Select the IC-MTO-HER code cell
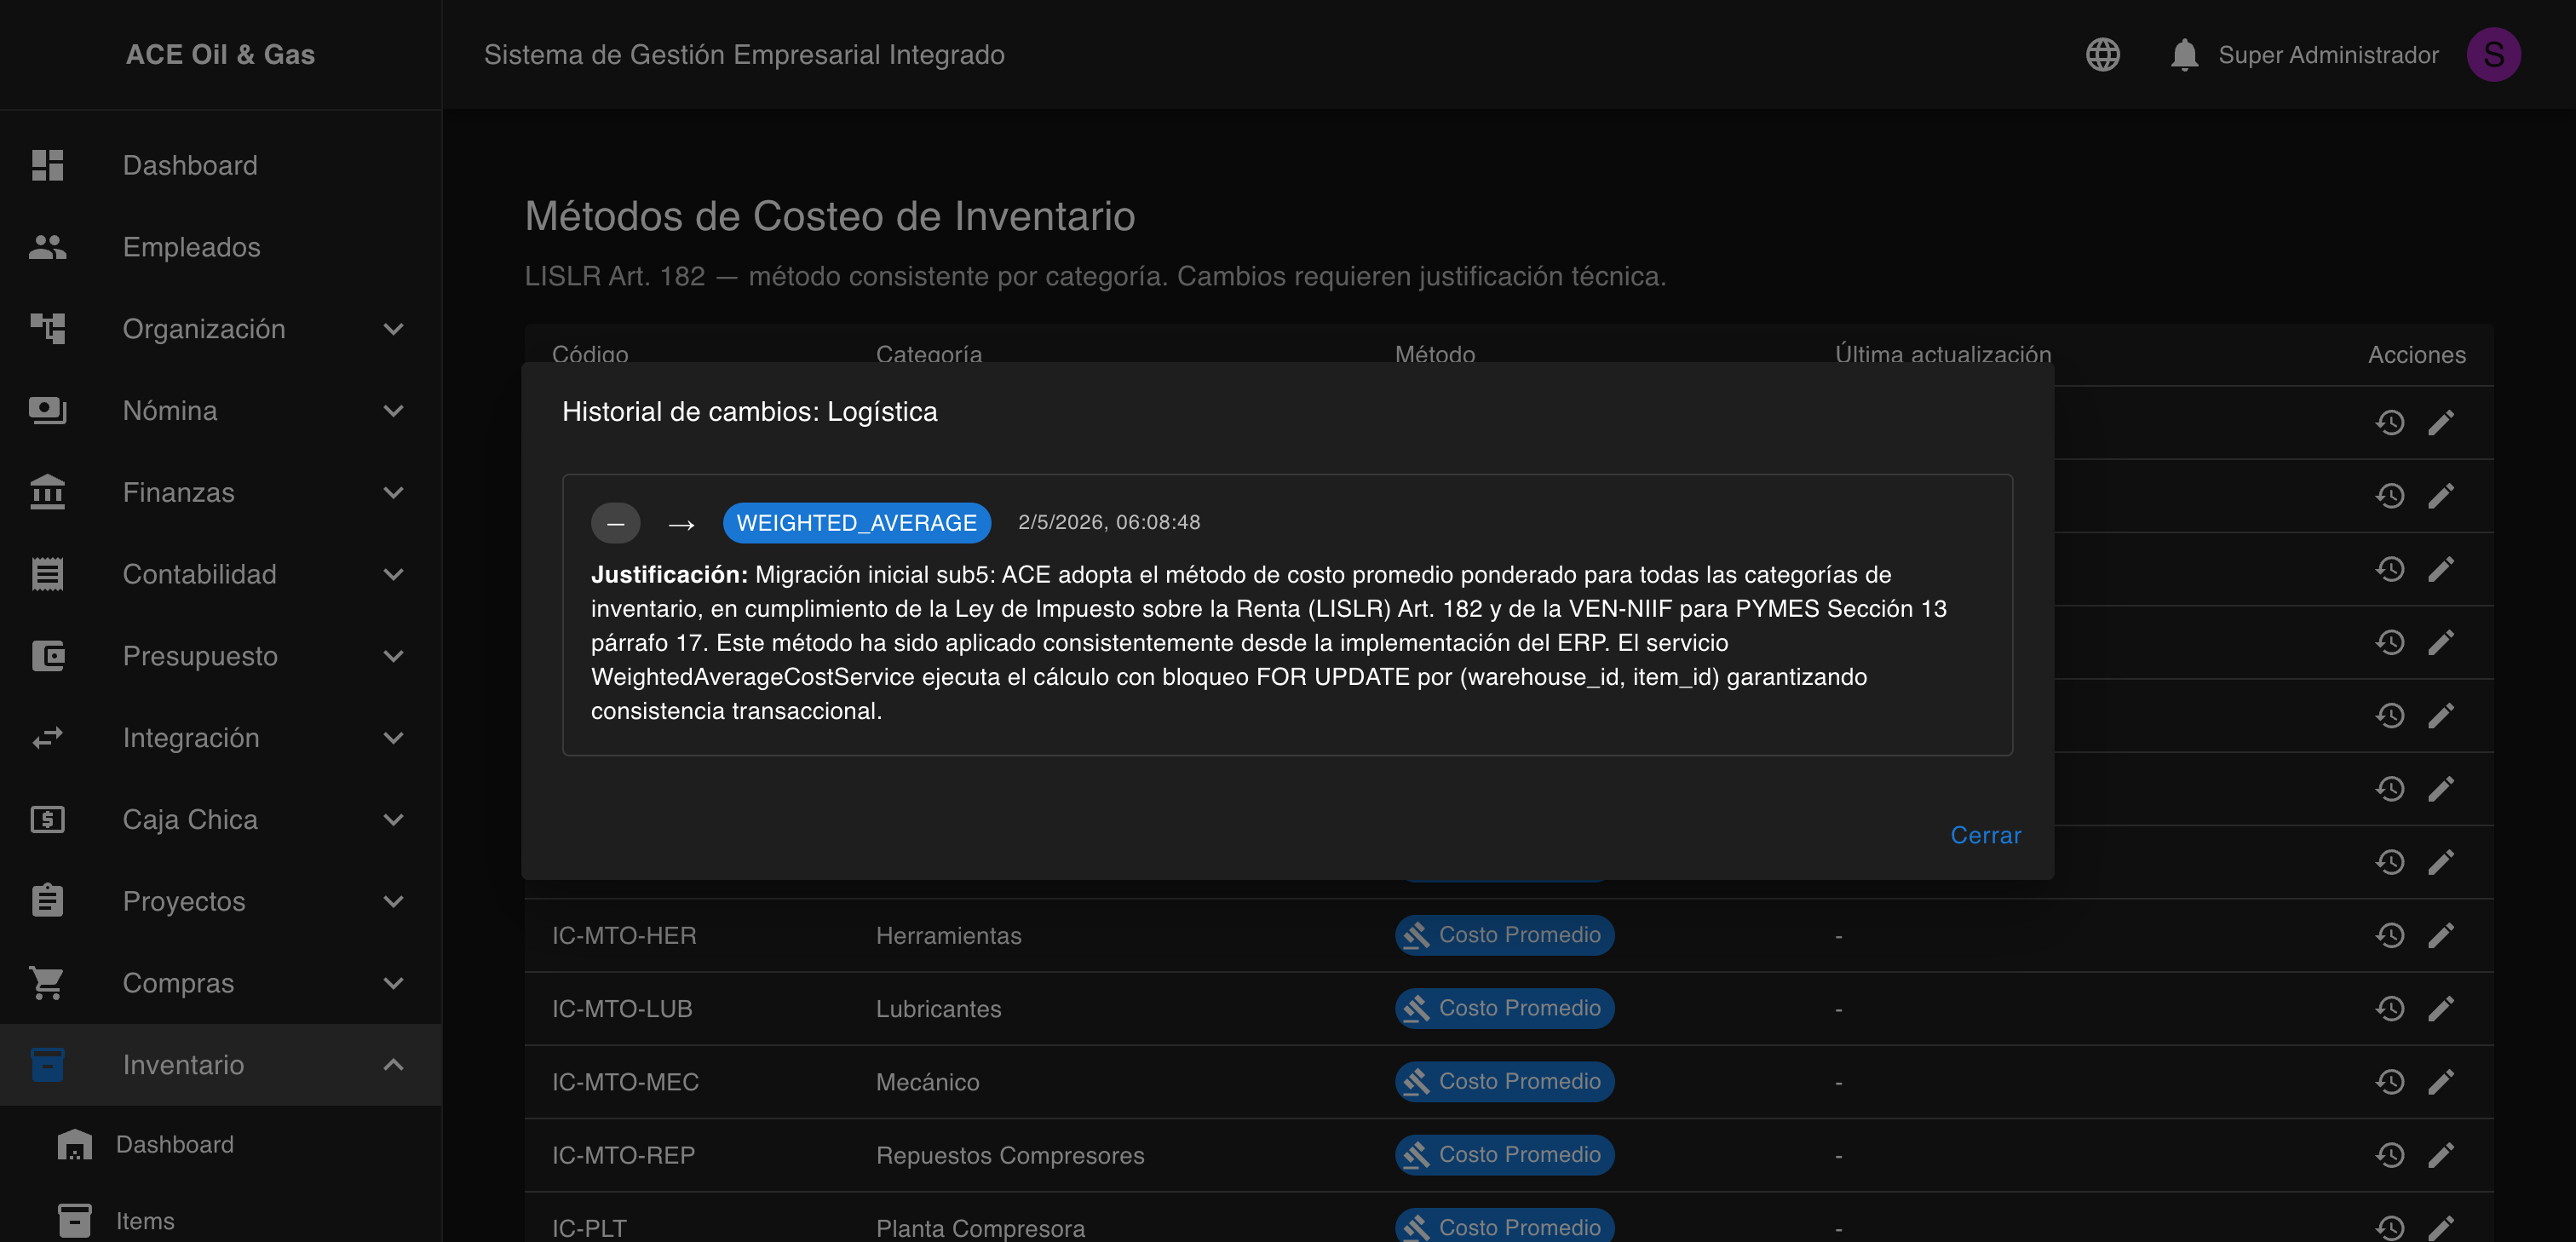This screenshot has width=2576, height=1242. (x=624, y=936)
